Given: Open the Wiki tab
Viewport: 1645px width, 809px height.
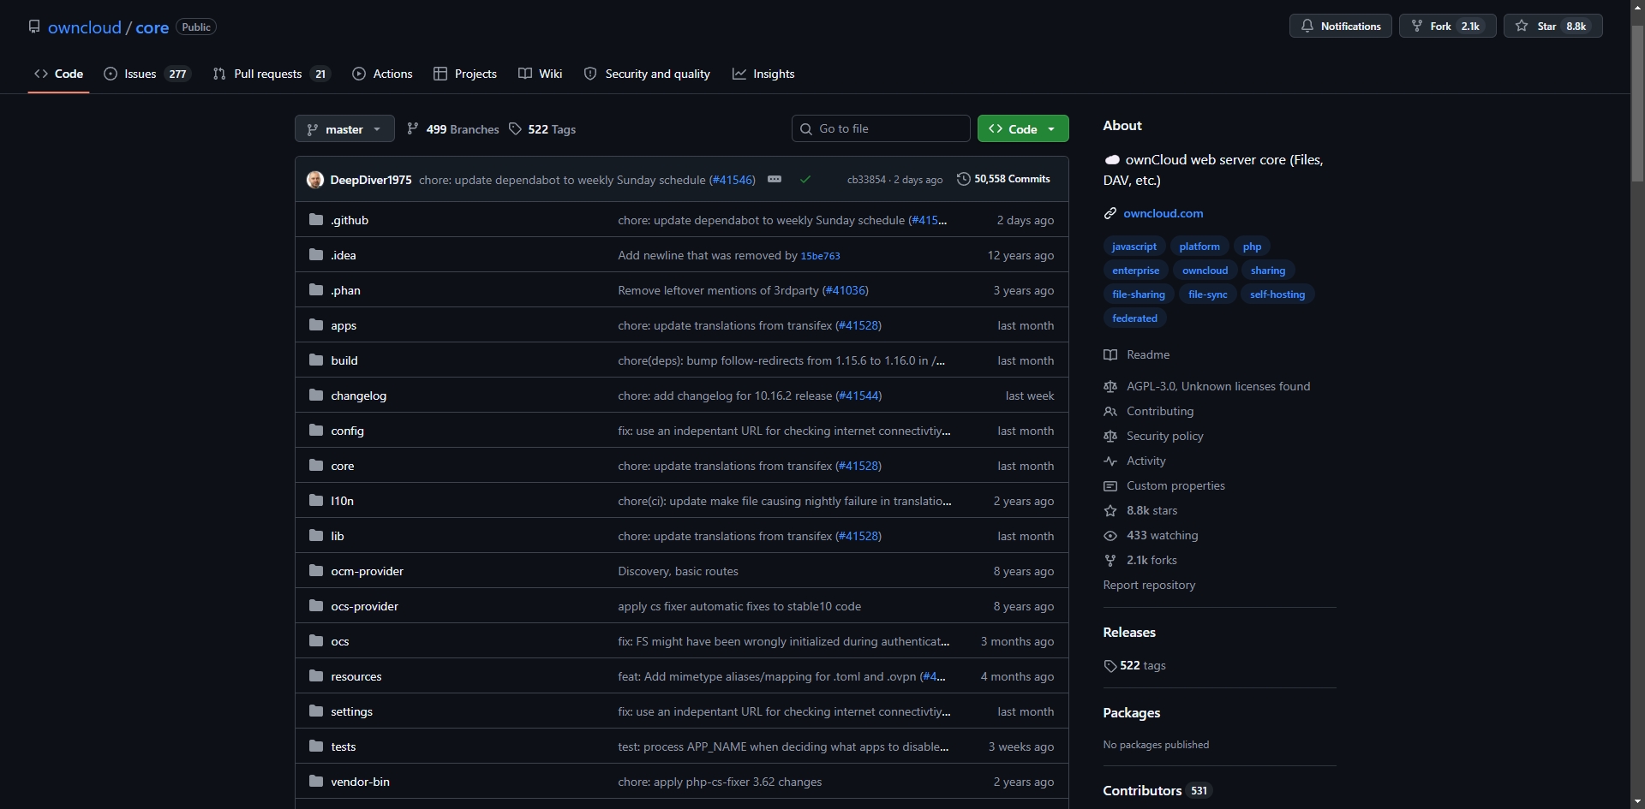Looking at the screenshot, I should [541, 74].
